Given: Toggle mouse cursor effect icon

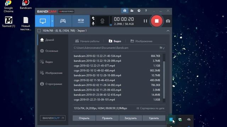Looking at the screenshot, I should [93, 18].
